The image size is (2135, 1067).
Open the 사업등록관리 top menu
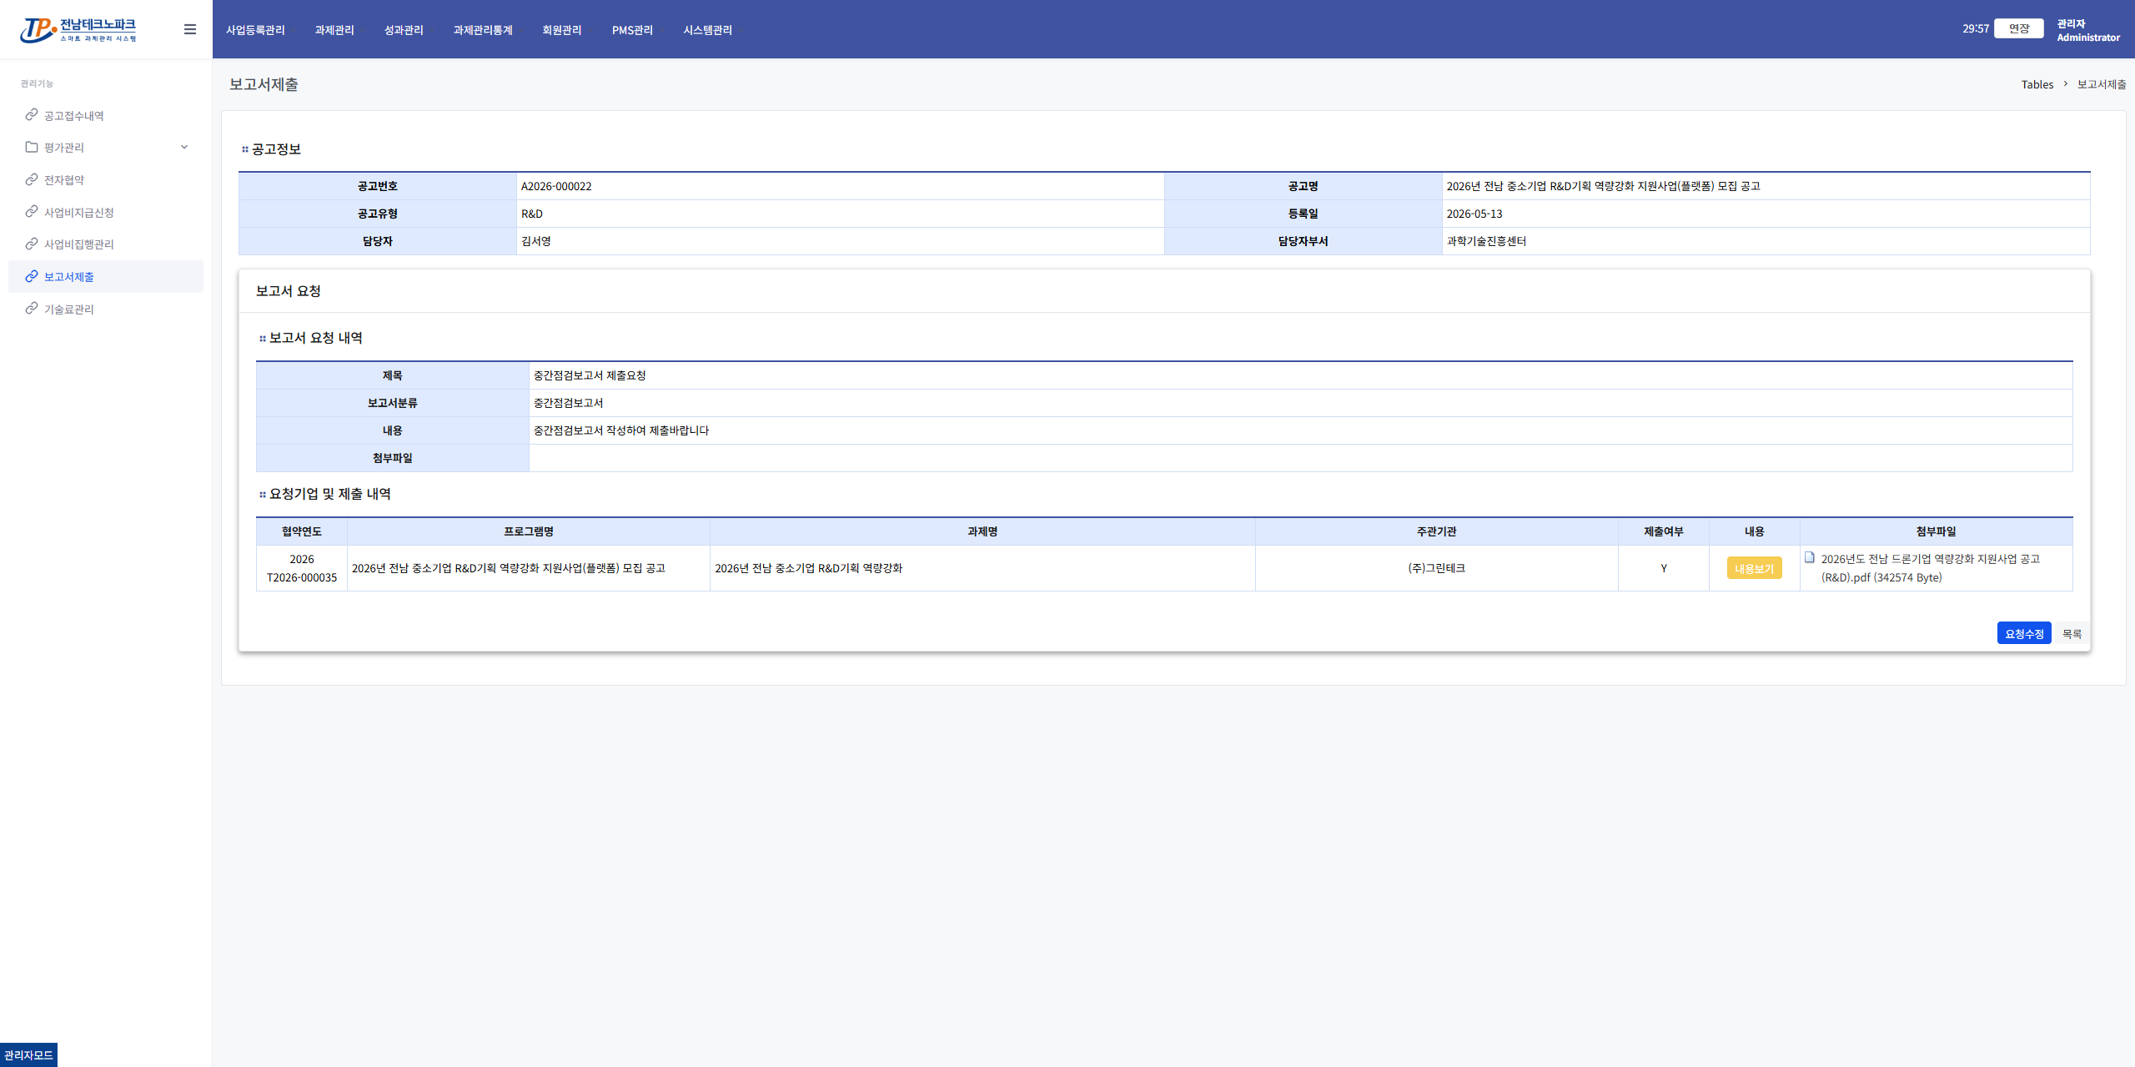point(255,30)
